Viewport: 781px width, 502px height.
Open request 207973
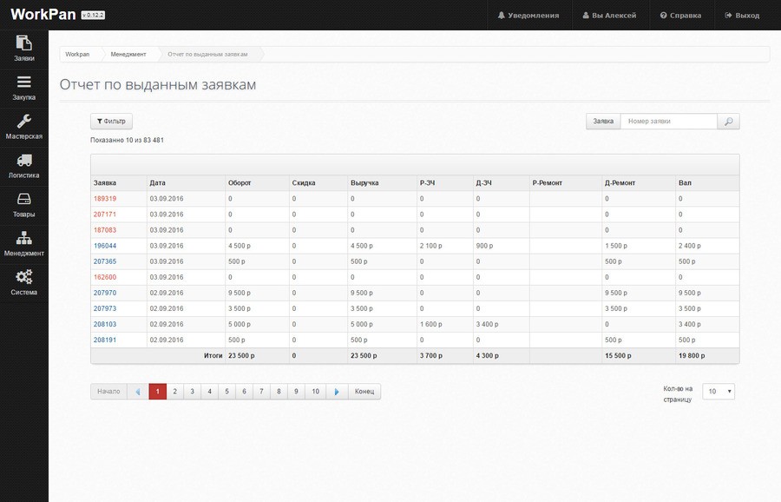click(x=105, y=308)
